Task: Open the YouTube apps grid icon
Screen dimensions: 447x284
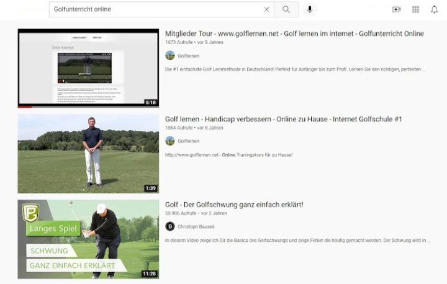Action: click(x=415, y=9)
